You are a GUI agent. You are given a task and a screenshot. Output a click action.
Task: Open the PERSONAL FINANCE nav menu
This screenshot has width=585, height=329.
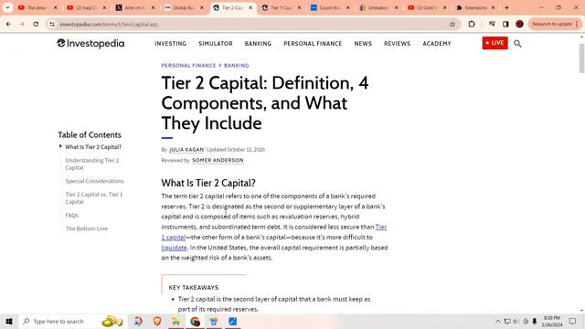point(313,44)
